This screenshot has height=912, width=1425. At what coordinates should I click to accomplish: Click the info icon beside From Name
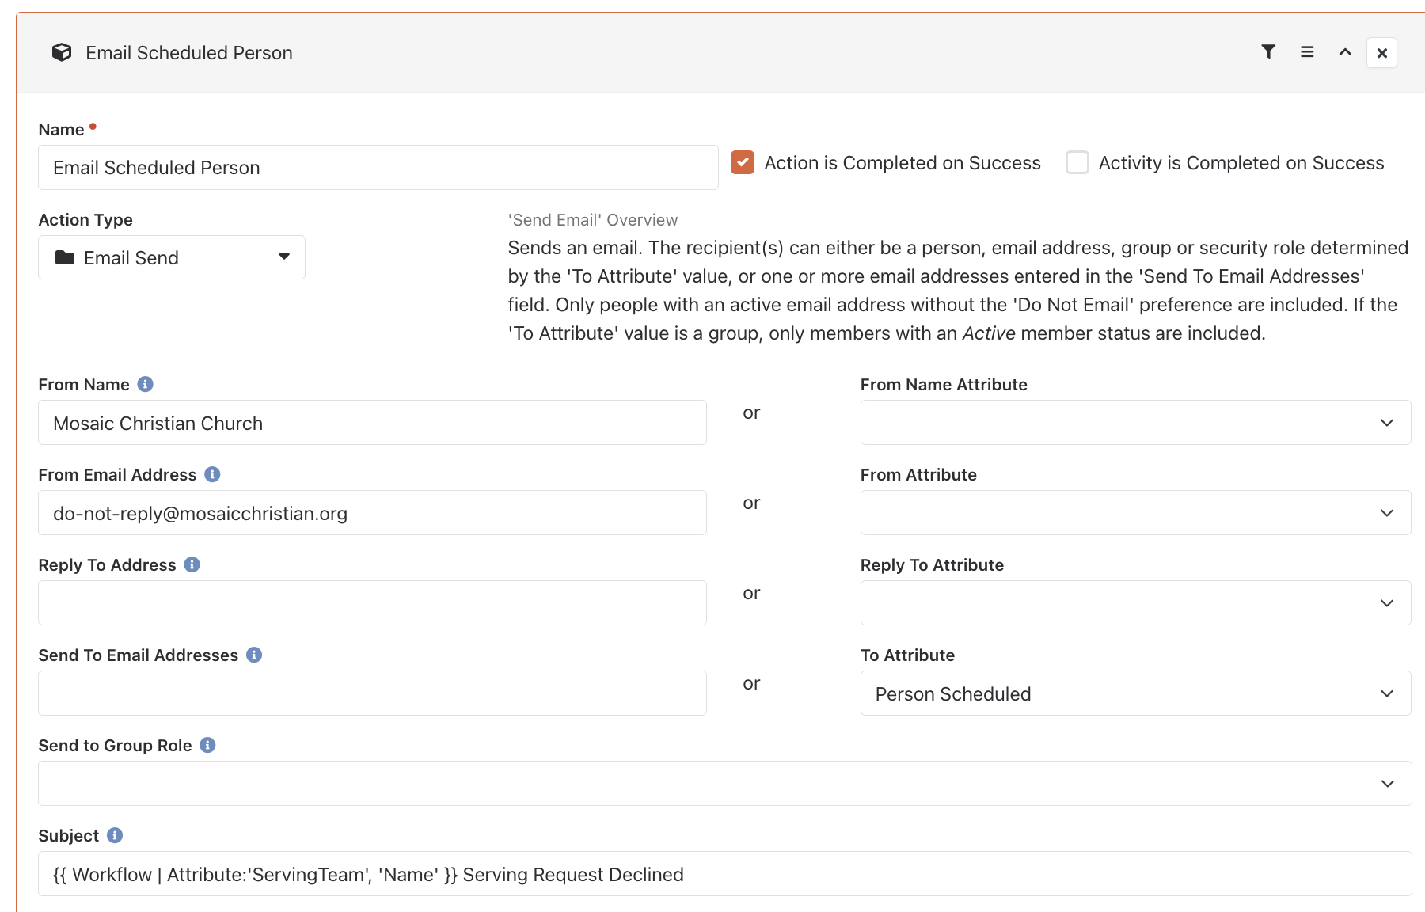(x=145, y=384)
